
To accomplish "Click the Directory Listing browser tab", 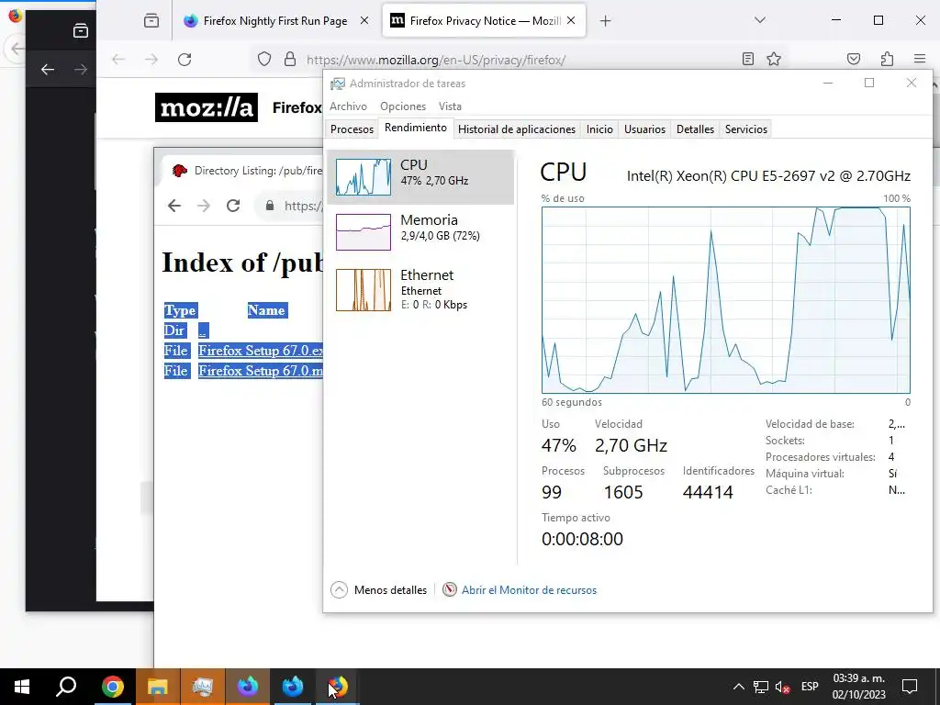I will [x=246, y=171].
